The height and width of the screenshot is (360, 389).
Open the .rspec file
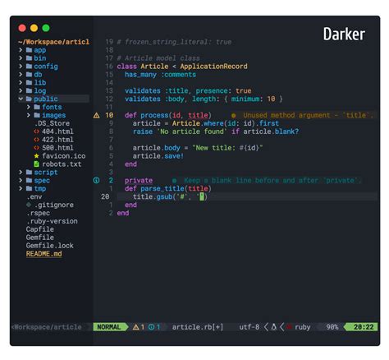[38, 213]
